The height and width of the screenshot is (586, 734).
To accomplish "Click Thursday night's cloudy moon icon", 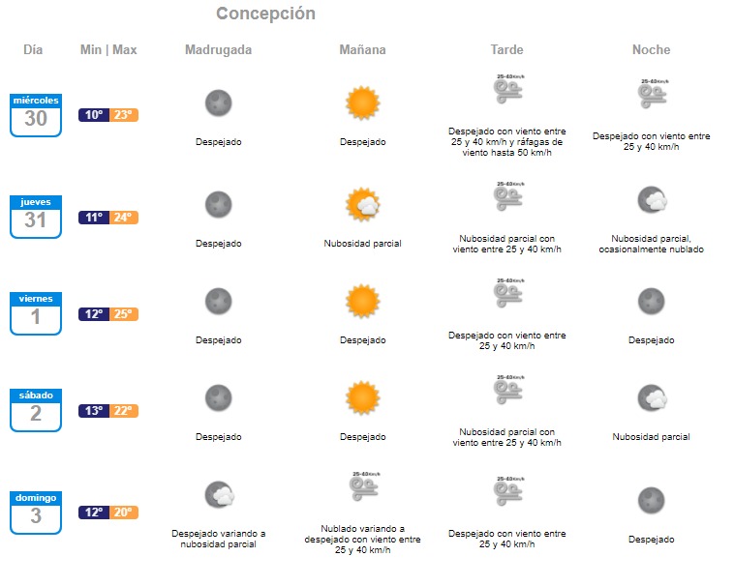I will [652, 201].
